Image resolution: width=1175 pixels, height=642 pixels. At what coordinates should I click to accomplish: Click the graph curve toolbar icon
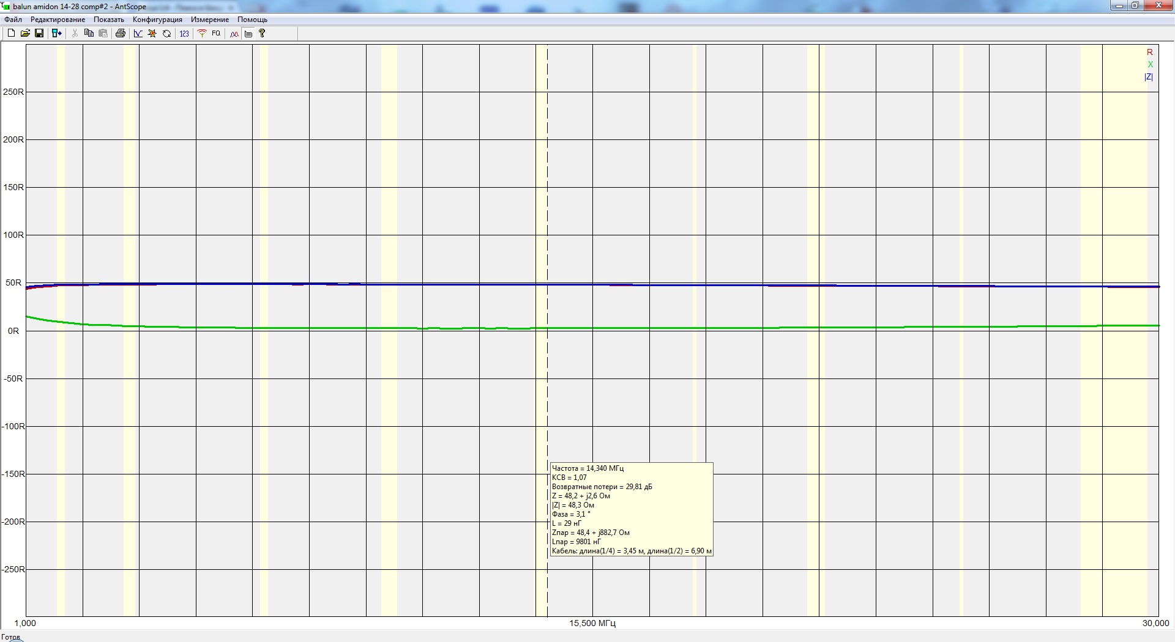(138, 34)
